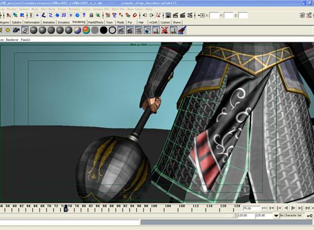Go to the start of playback range

click(x=265, y=208)
